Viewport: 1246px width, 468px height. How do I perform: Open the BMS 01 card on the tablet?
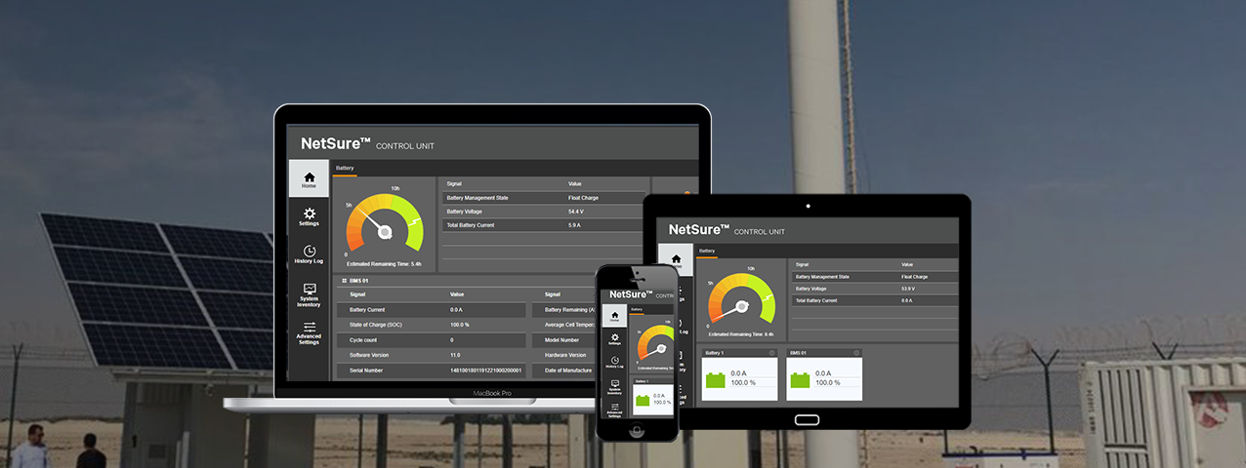click(824, 374)
